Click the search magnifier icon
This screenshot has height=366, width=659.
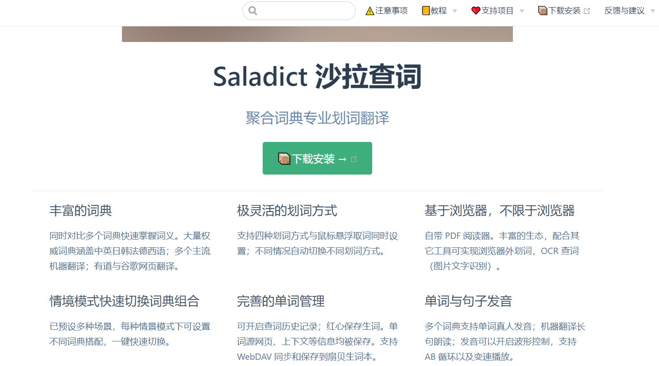pos(253,11)
